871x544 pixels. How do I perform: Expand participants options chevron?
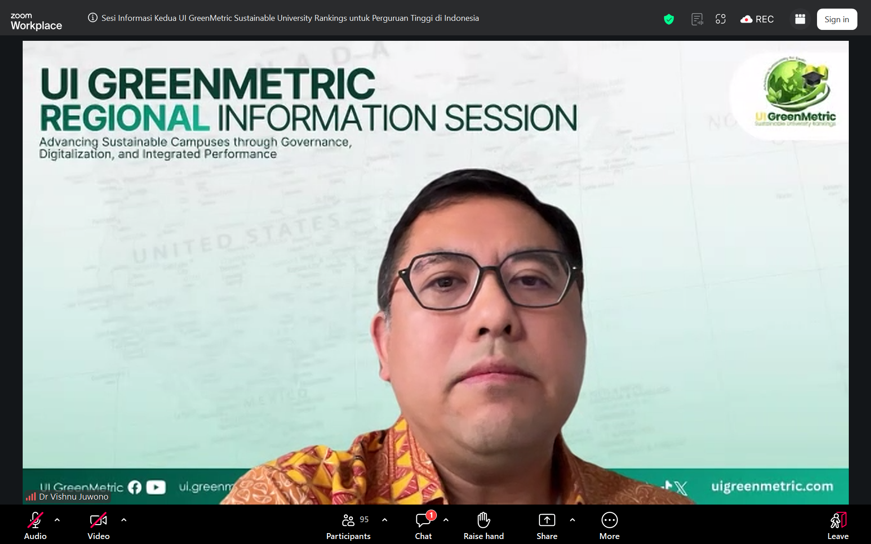tap(385, 520)
